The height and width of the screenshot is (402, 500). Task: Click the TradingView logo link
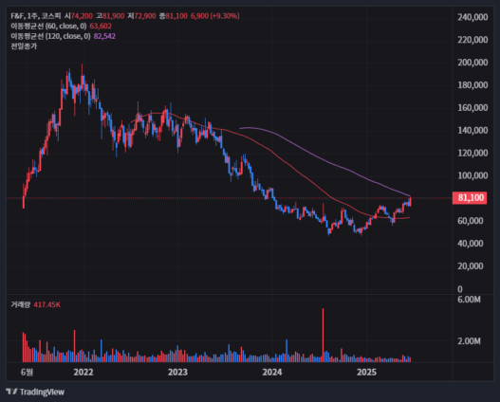pos(35,392)
